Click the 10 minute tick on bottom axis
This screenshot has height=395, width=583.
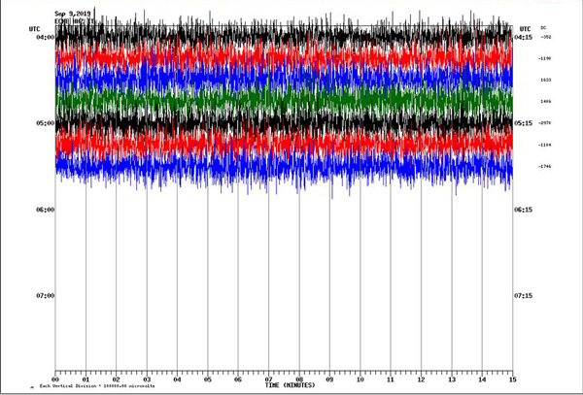(360, 379)
